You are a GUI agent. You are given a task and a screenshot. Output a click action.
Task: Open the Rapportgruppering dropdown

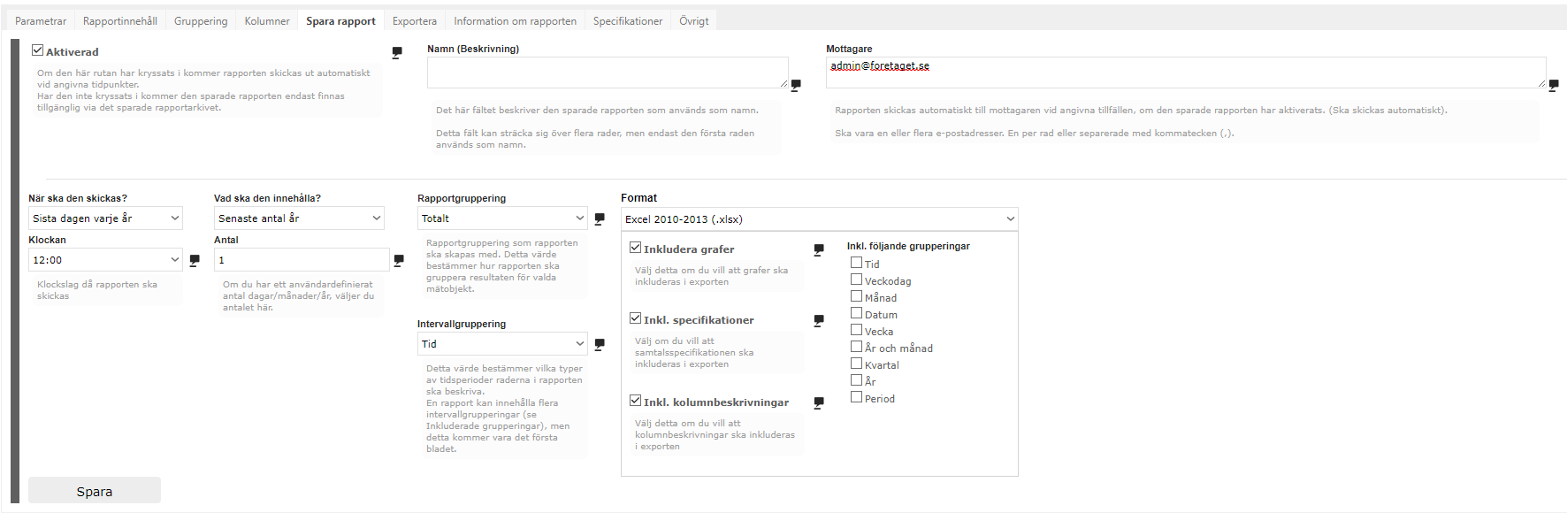(x=502, y=218)
